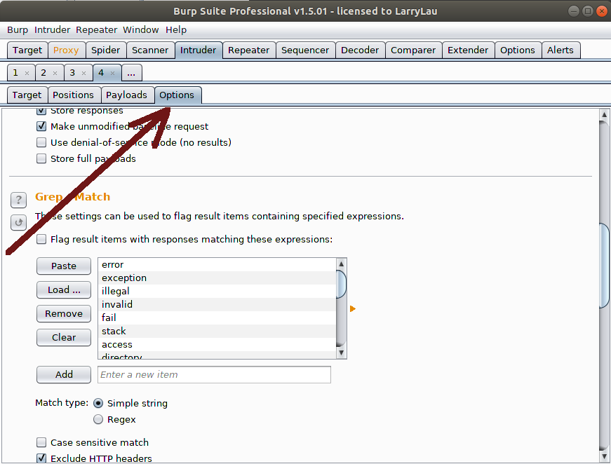Open the main Options tab

(518, 50)
